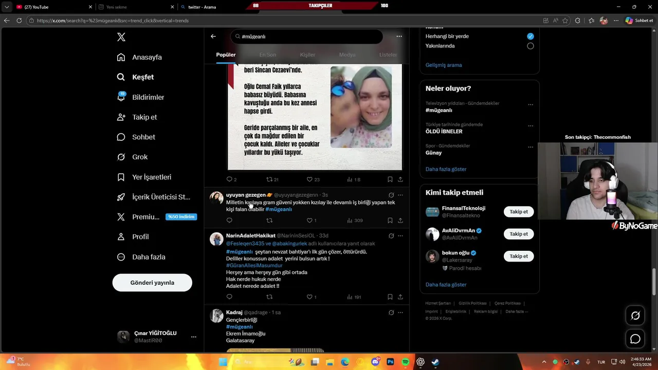Open Gelişmiş arama link

point(444,65)
